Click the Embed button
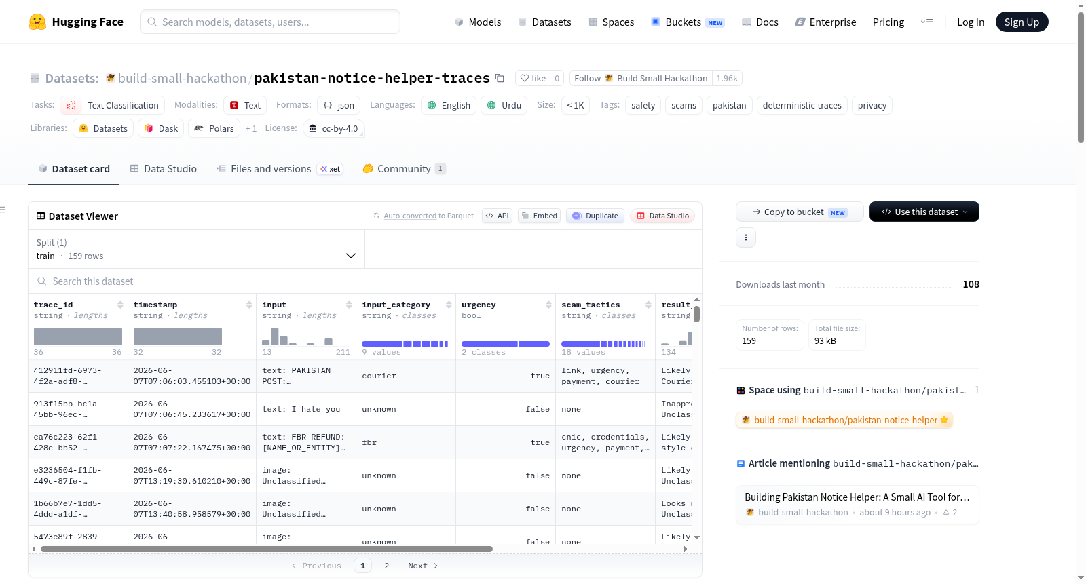This screenshot has width=1086, height=584. (x=539, y=216)
